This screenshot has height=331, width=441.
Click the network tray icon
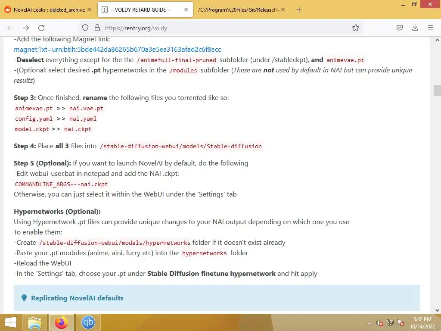click(390, 322)
